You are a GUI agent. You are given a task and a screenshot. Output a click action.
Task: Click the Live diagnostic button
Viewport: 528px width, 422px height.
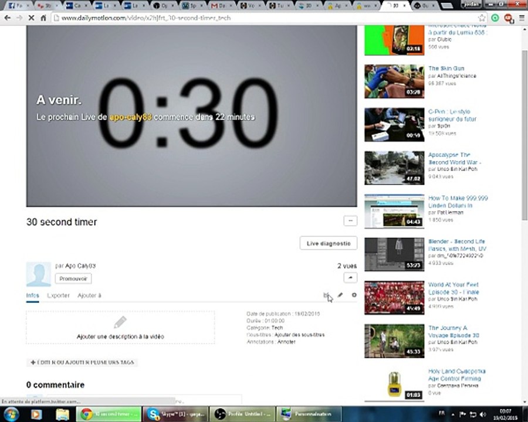point(329,243)
